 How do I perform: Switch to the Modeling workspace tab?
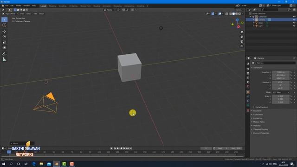pyautogui.click(x=52, y=6)
